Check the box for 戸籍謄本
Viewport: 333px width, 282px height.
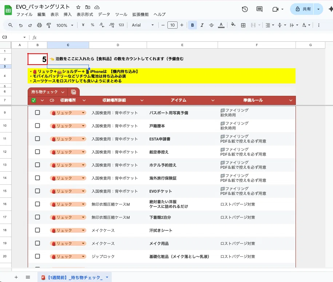[37, 126]
